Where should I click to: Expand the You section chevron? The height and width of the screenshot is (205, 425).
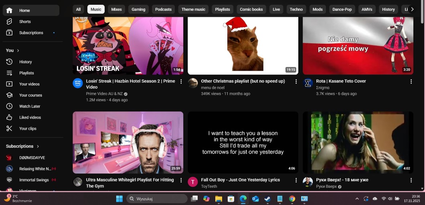pos(18,50)
